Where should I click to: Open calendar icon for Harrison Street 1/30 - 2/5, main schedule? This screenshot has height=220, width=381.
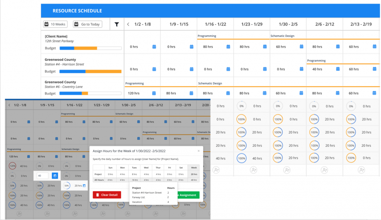tap(301, 69)
